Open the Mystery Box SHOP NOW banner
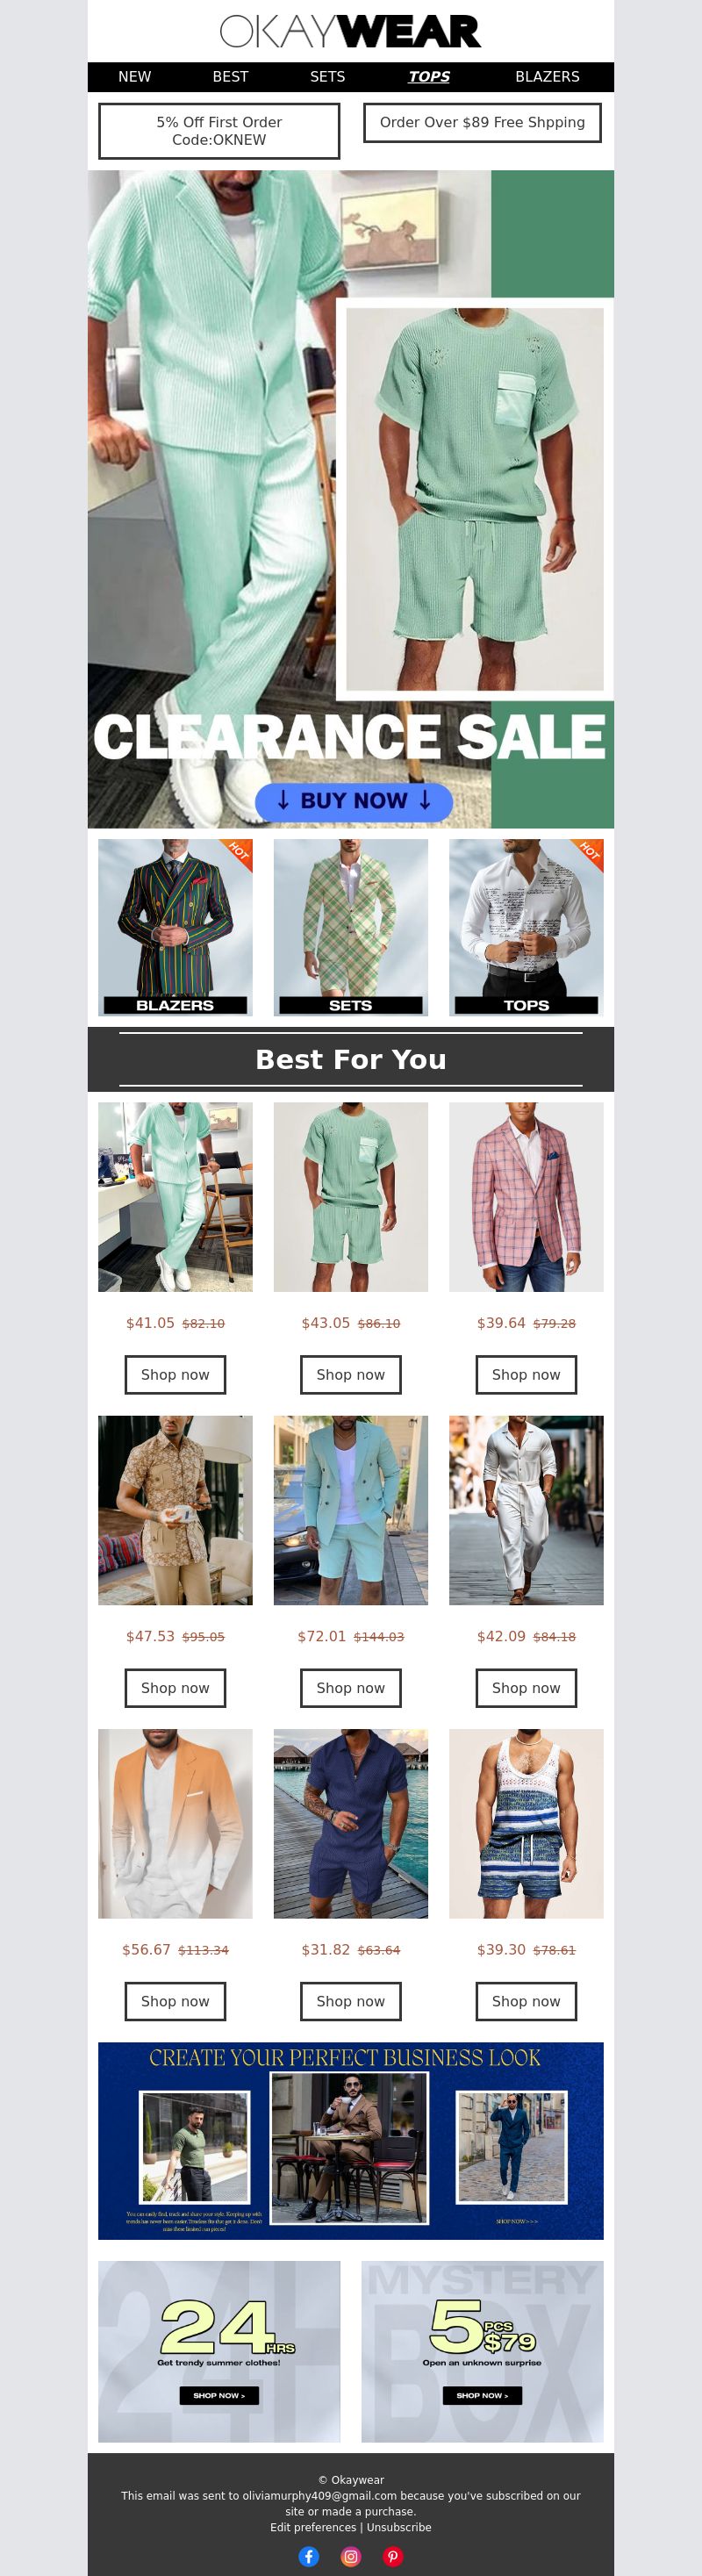702x2576 pixels. (482, 2351)
